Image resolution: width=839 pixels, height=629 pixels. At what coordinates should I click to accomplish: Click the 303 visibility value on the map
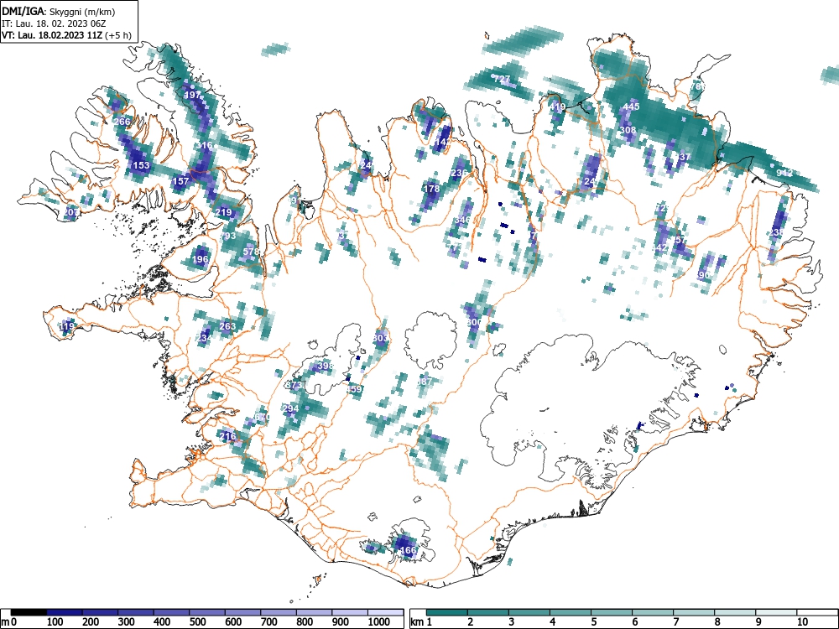tap(380, 338)
